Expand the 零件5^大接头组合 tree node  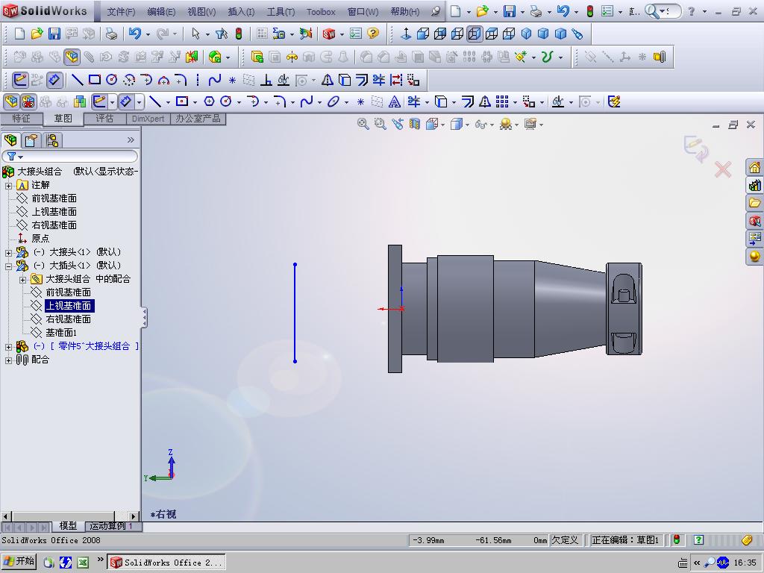pos(9,347)
